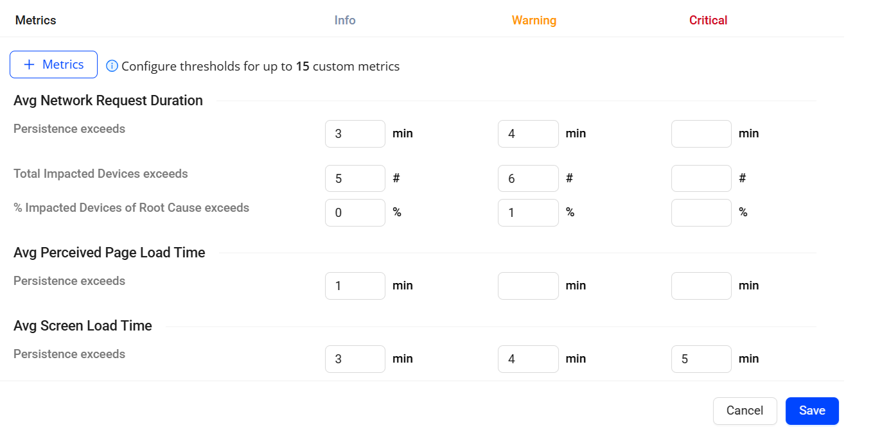Edit Network Request Persistence Info field
Viewport: 889px width, 430px height.
(x=355, y=133)
